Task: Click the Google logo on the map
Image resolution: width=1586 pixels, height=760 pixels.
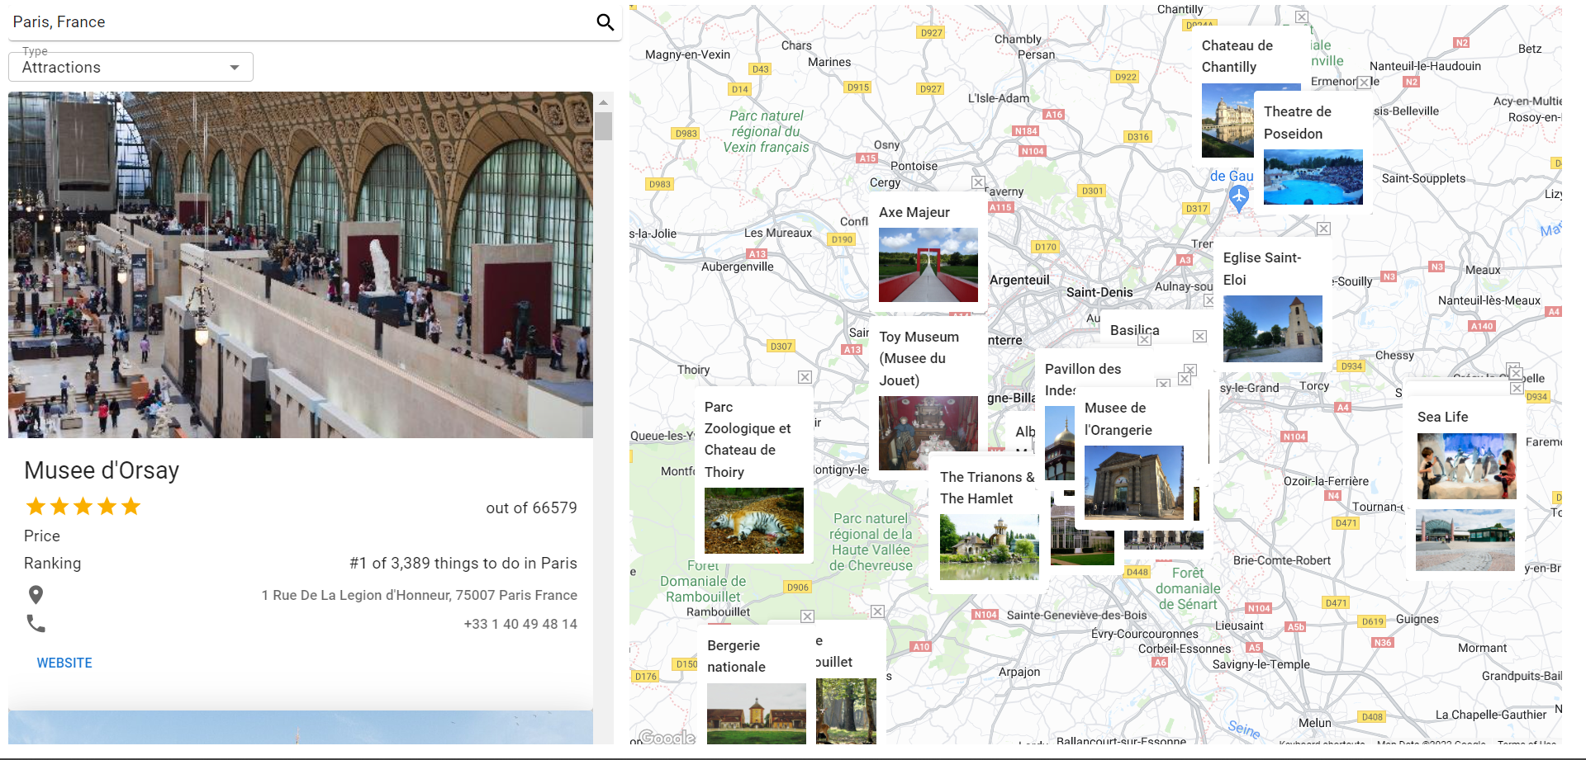Action: pyautogui.click(x=667, y=737)
